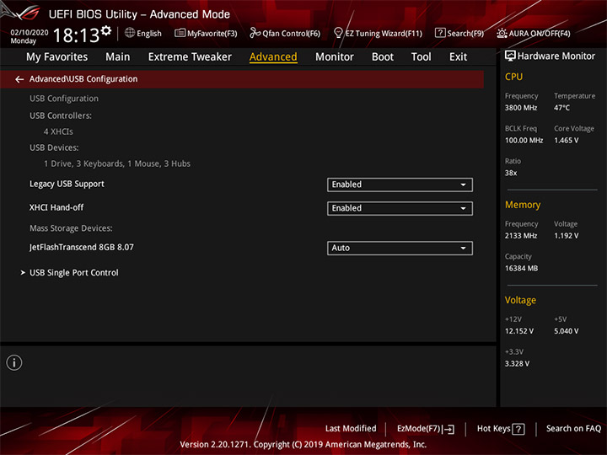
Task: Click CPU frequency value 3800 MHz
Action: point(521,108)
